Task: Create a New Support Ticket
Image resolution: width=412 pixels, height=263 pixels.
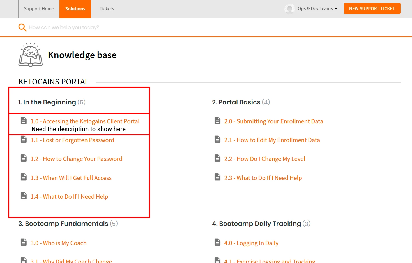Action: point(372,8)
